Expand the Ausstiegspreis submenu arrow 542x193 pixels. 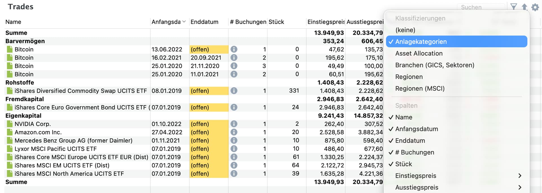point(520,187)
